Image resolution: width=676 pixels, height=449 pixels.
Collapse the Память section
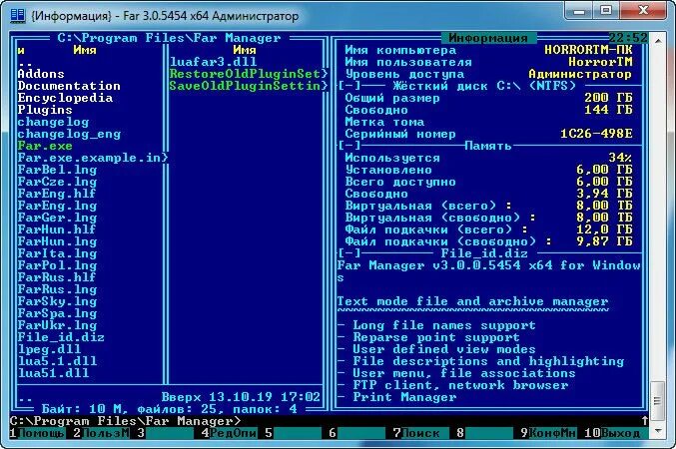(349, 146)
